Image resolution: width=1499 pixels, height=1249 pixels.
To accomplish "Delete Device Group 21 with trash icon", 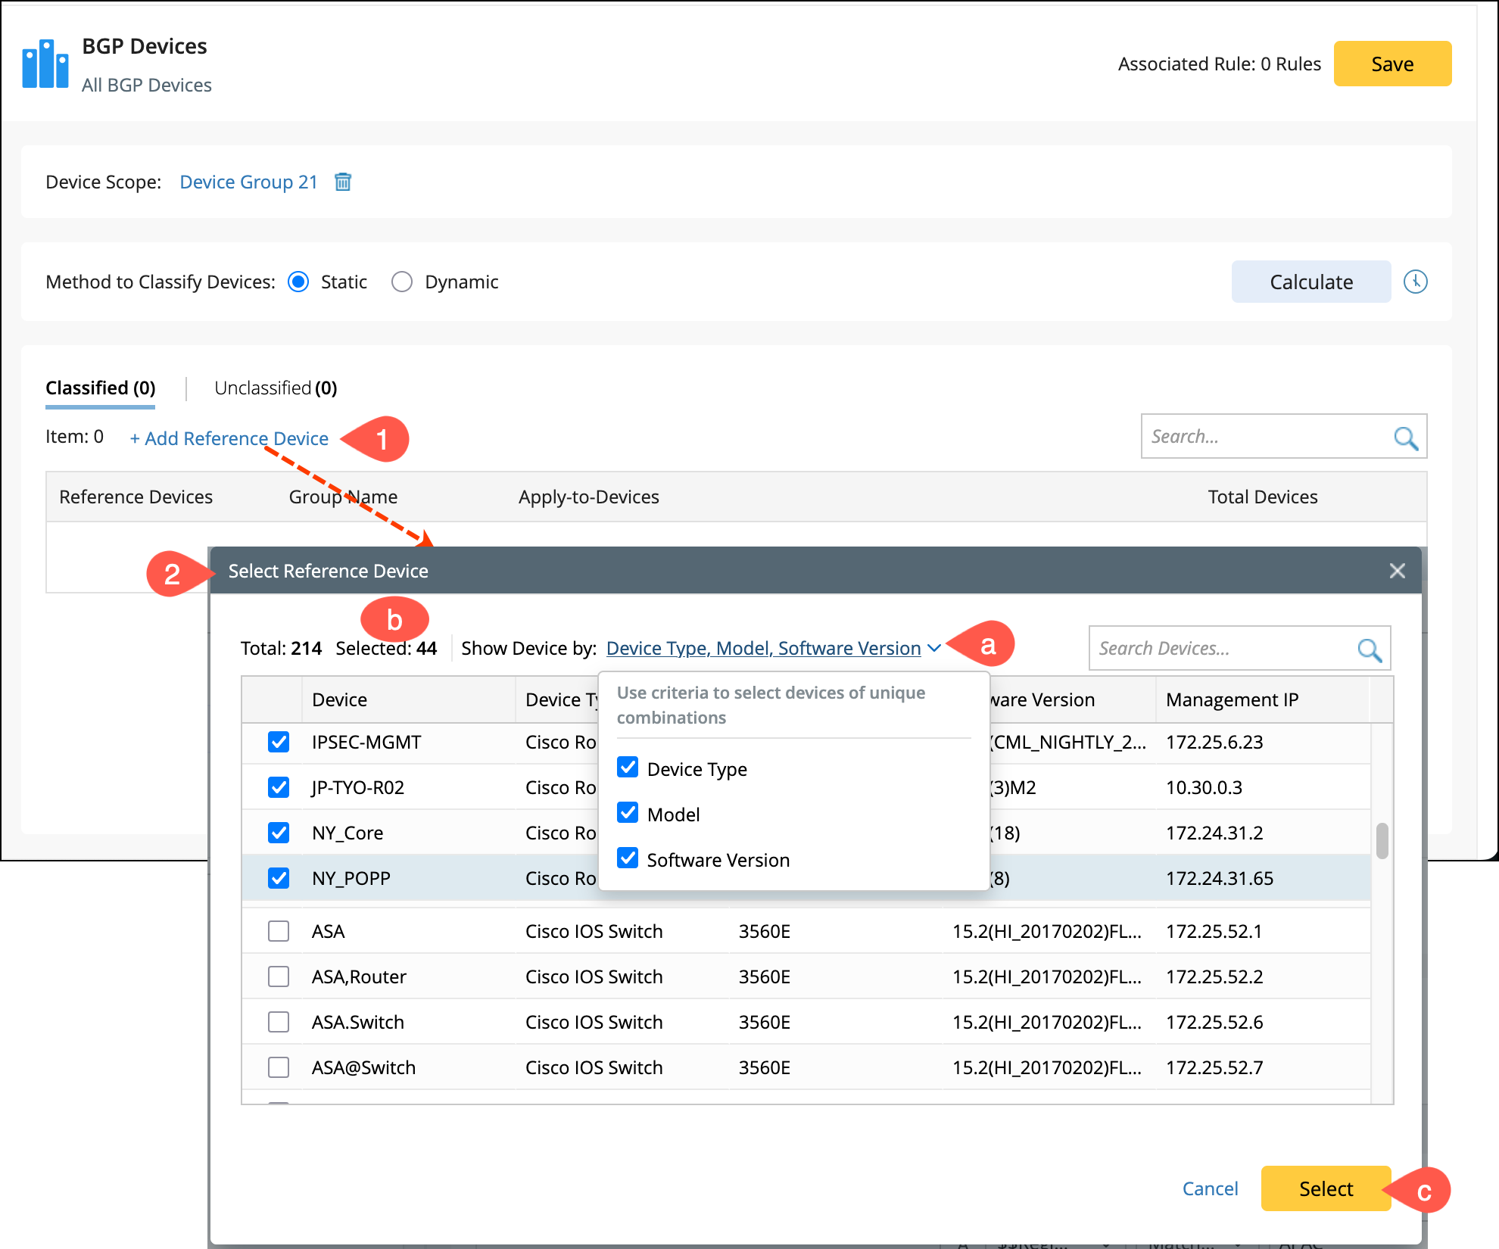I will [343, 182].
